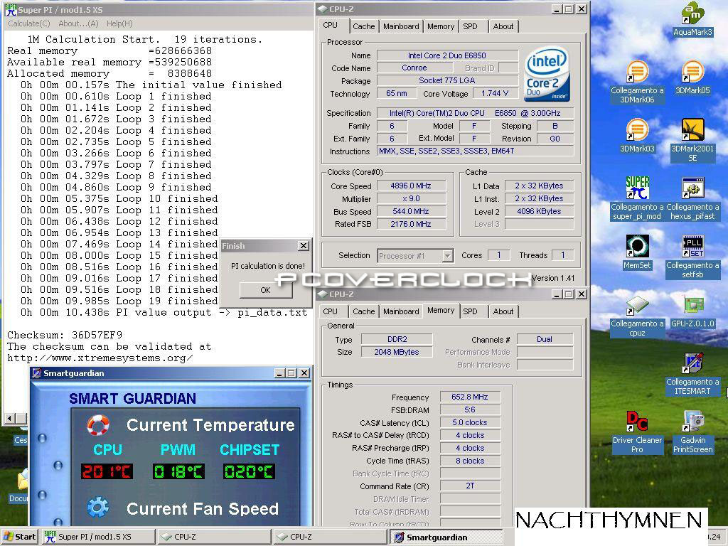Click the CPU temperature display in Smartguardian
Screen dimensions: 728x546
[x=107, y=472]
